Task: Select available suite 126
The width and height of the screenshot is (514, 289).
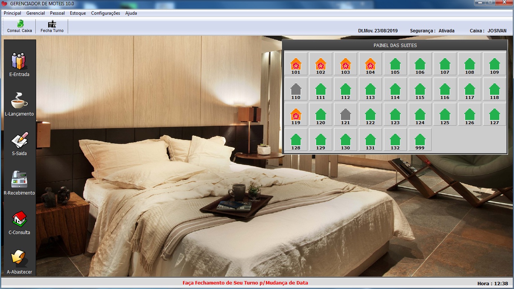Action: click(x=470, y=114)
